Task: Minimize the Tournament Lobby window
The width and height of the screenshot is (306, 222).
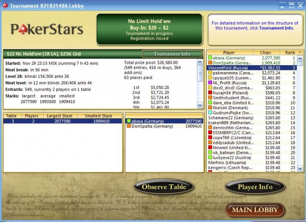Action: pos(282,5)
